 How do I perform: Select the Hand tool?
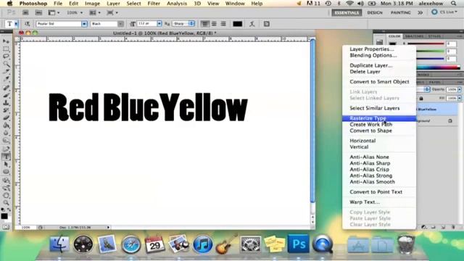coord(6,195)
